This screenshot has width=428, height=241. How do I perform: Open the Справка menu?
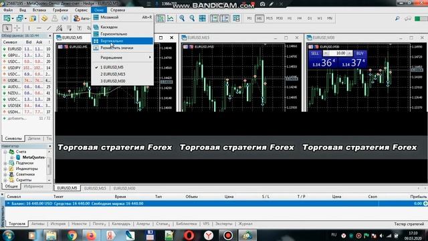click(x=118, y=10)
